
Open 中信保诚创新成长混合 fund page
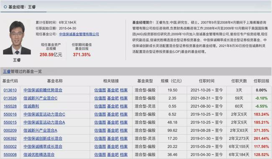pyautogui.click(x=43, y=138)
